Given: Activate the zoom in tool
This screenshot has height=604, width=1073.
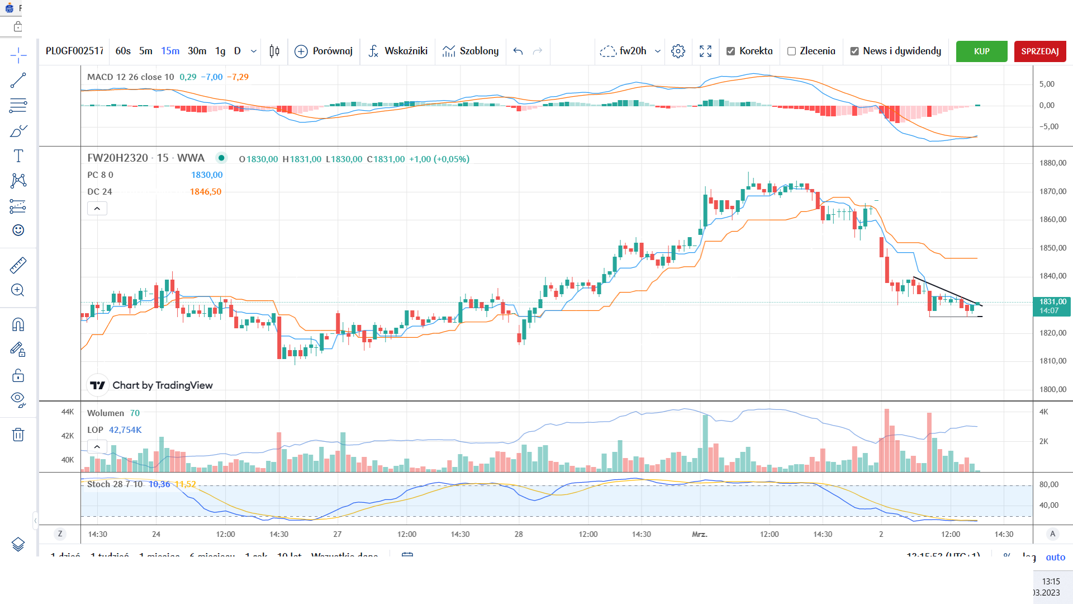Looking at the screenshot, I should (x=18, y=290).
